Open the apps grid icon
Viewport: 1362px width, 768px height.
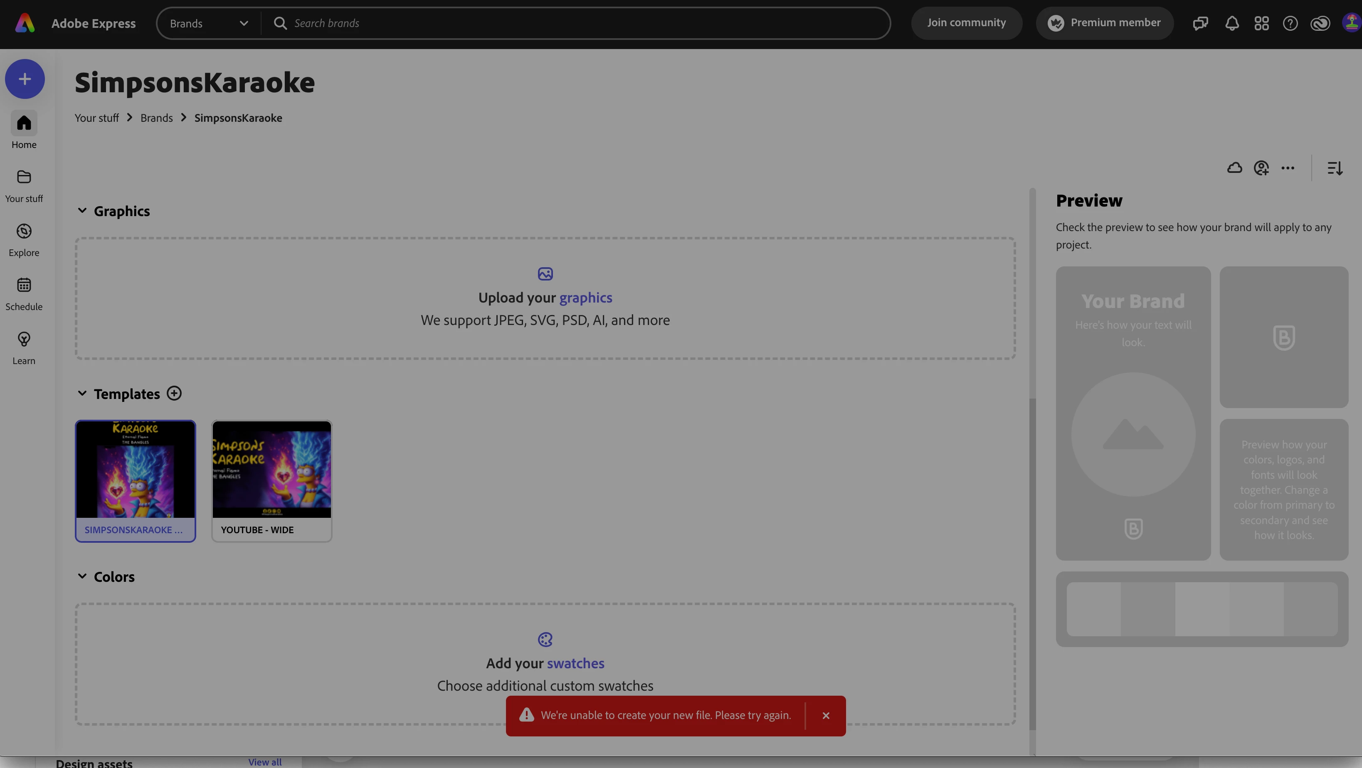click(x=1261, y=23)
